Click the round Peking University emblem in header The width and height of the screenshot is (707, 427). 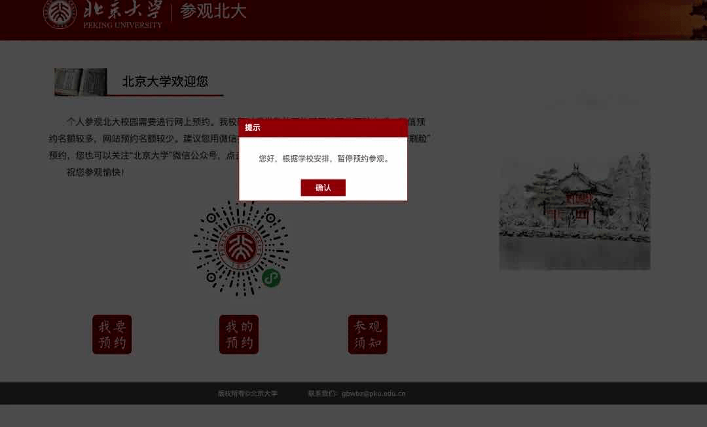(60, 14)
